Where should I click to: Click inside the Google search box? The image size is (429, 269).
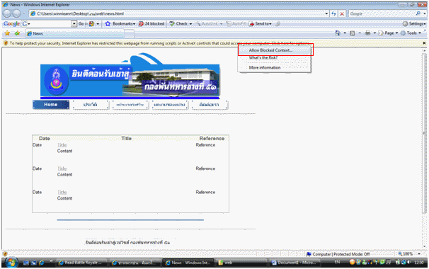coord(382,13)
